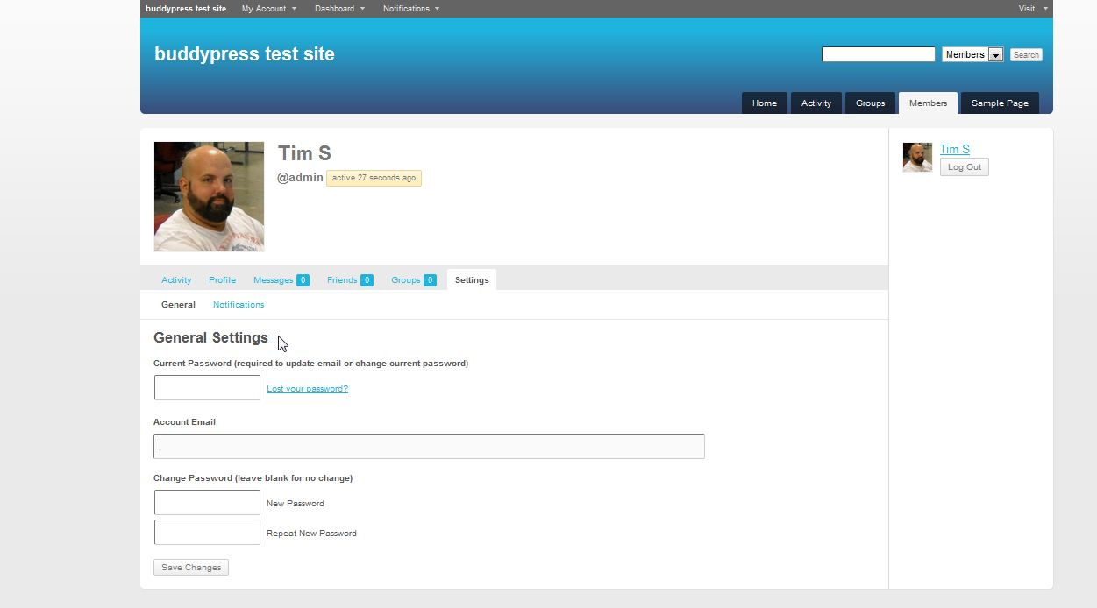Select the General settings subtab

(x=178, y=305)
